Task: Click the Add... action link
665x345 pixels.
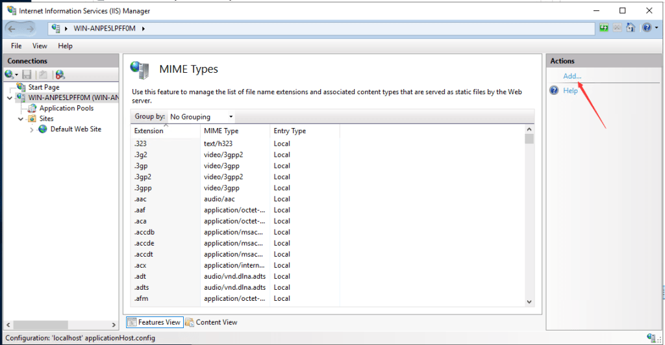Action: pyautogui.click(x=572, y=76)
